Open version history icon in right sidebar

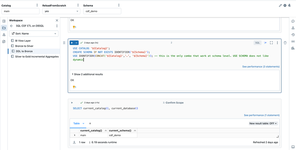pyautogui.click(x=293, y=35)
